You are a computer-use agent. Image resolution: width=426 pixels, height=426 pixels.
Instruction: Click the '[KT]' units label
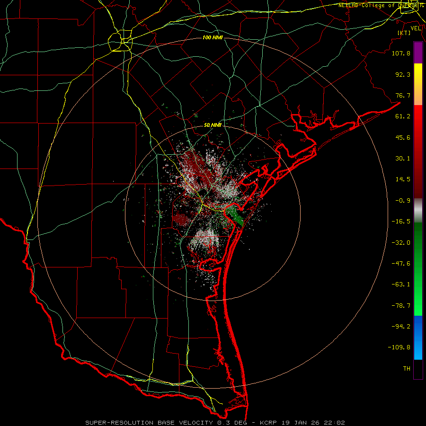tap(404, 33)
